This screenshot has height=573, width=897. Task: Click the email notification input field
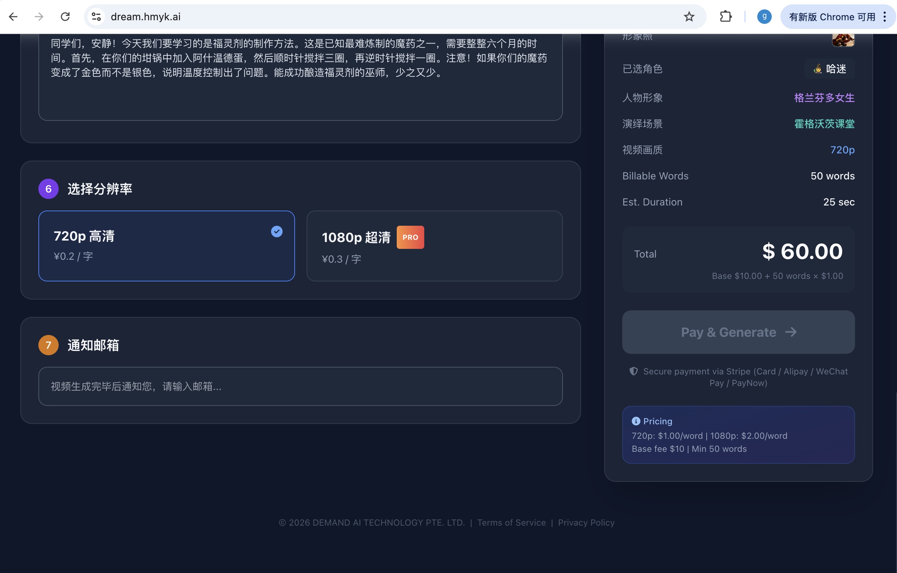(x=300, y=386)
